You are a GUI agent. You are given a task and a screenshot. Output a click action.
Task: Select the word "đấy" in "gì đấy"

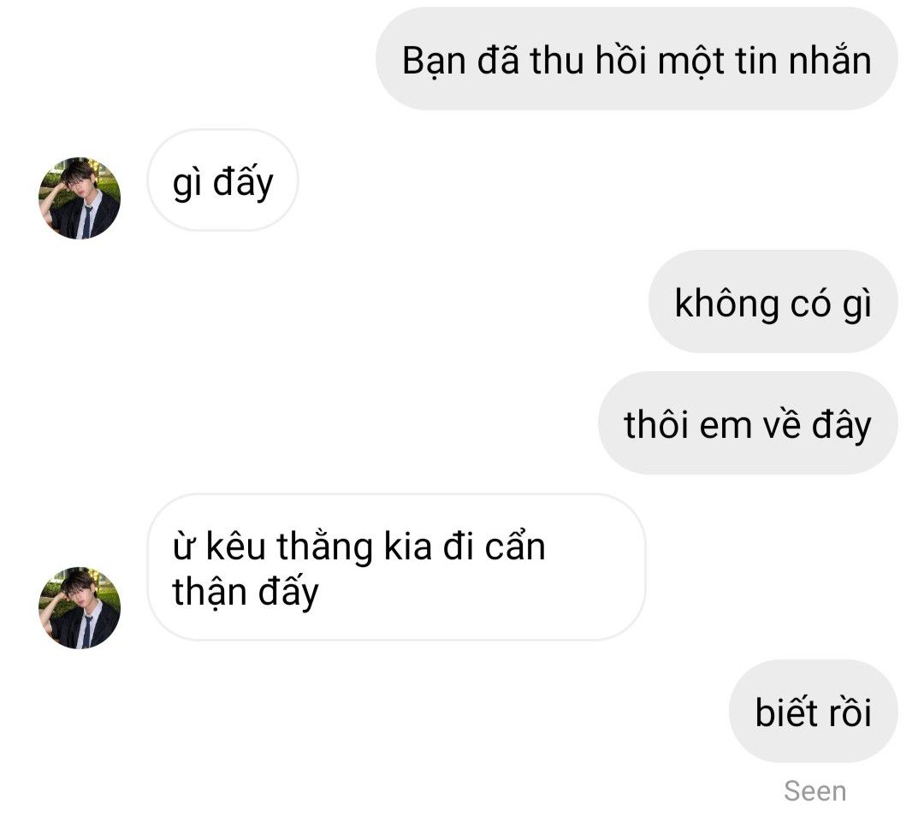click(x=243, y=182)
